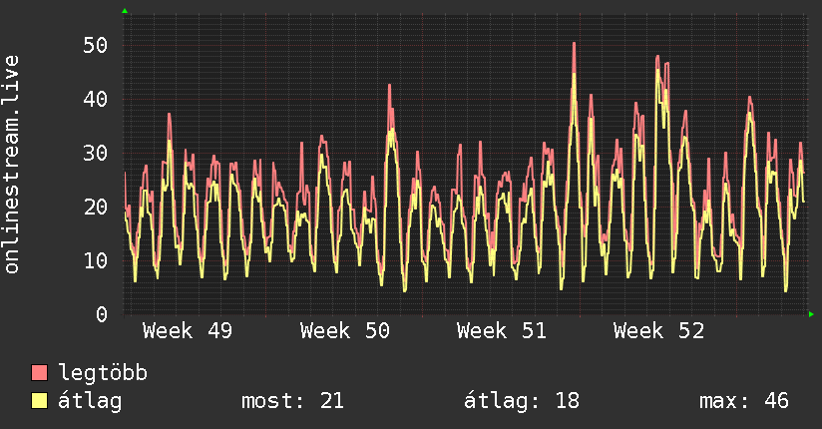
Task: Click the 40 y-axis value label
Action: pyautogui.click(x=95, y=99)
